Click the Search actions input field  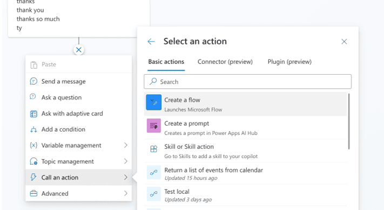(247, 81)
